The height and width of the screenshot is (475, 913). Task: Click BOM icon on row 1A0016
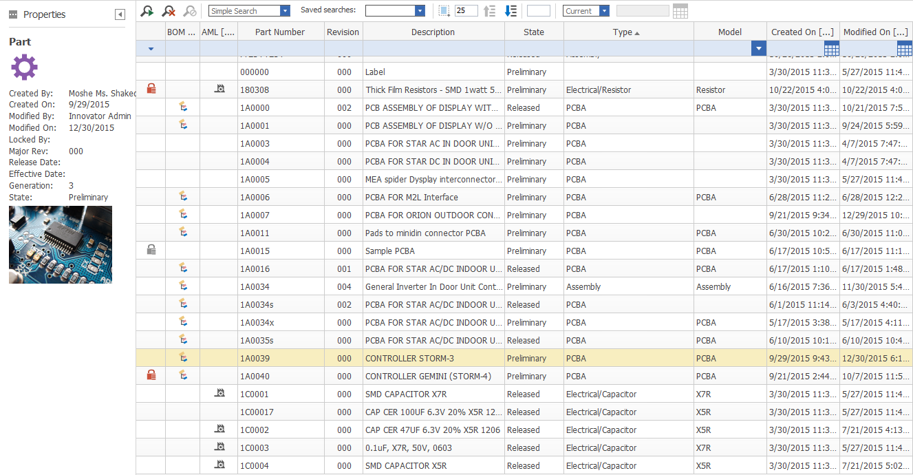(x=183, y=268)
